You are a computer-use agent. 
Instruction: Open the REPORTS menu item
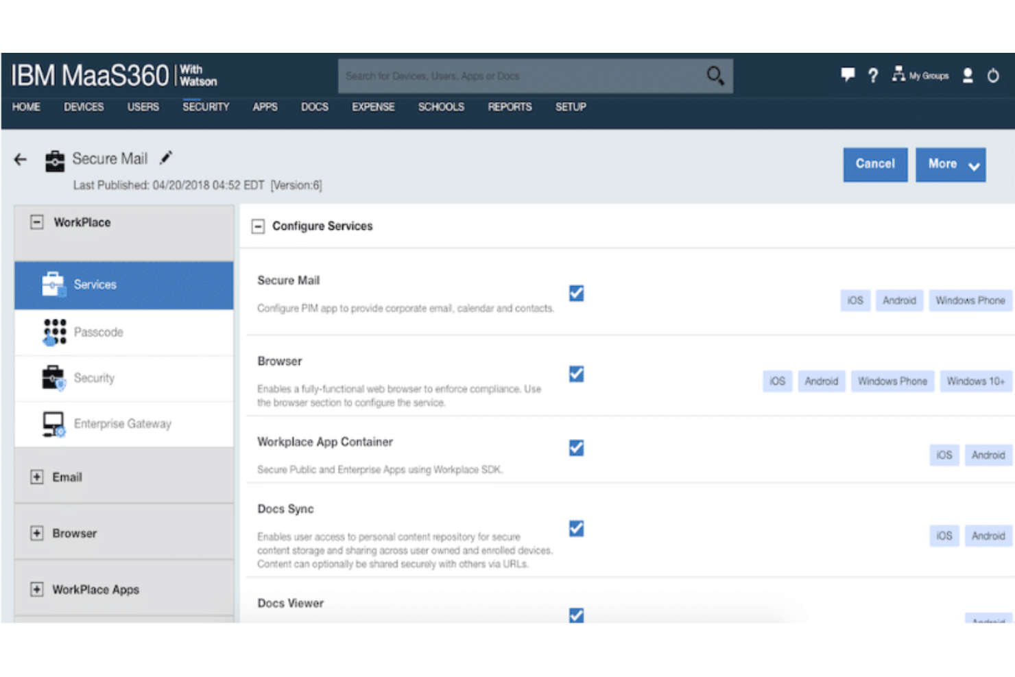[510, 107]
